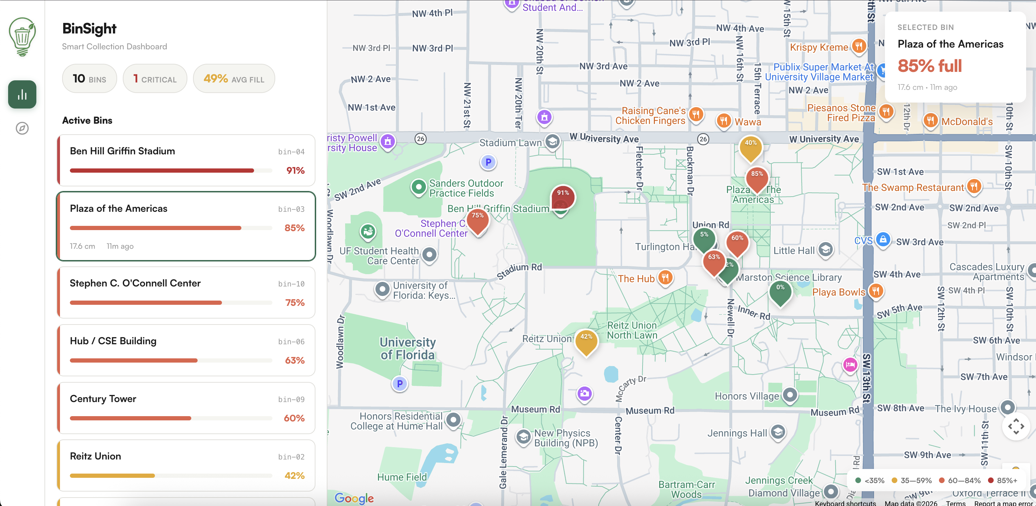Click the 1 Critical filter pill
This screenshot has width=1036, height=506.
[155, 79]
